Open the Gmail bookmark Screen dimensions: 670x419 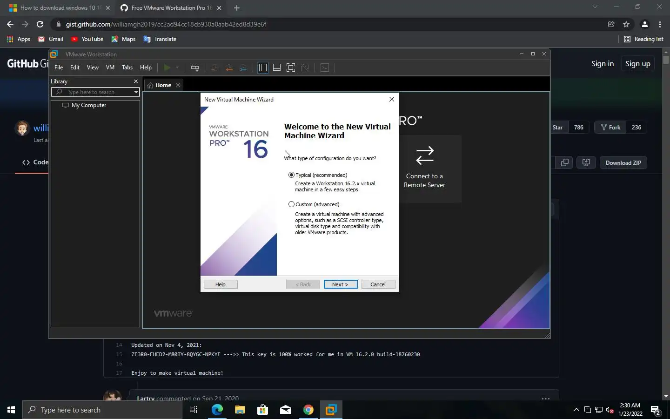pyautogui.click(x=51, y=39)
